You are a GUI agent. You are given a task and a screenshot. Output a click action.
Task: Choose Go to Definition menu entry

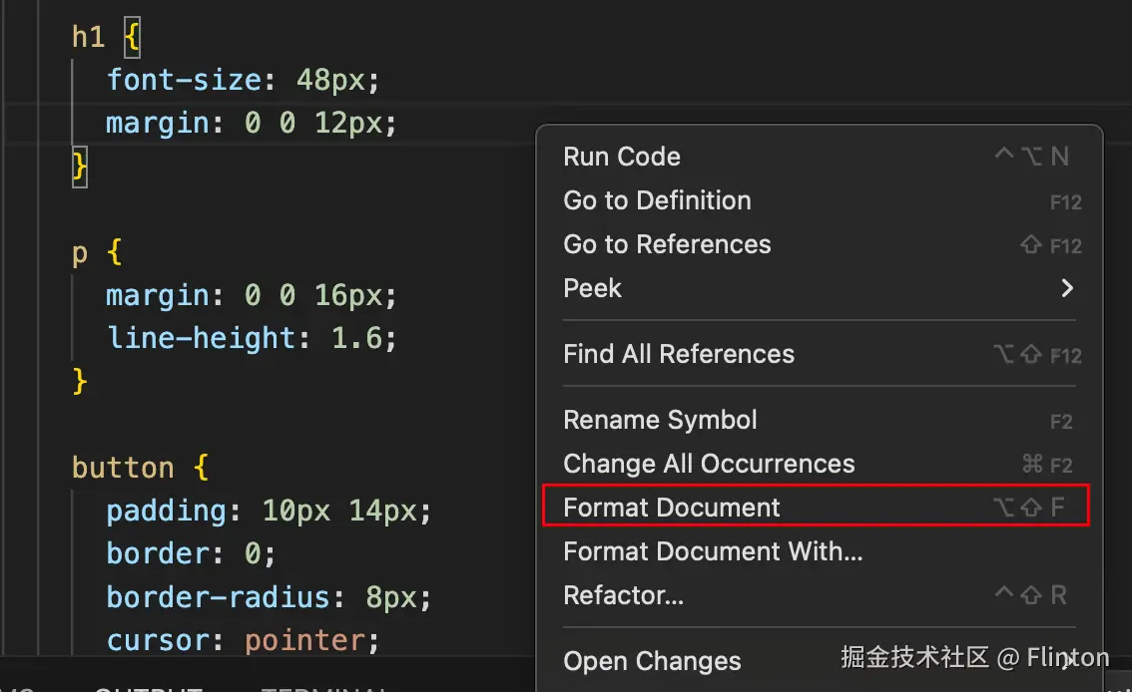(657, 200)
